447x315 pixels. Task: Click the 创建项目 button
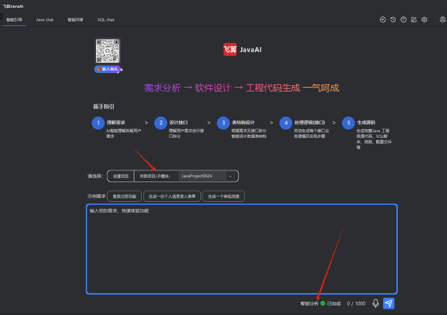point(121,176)
